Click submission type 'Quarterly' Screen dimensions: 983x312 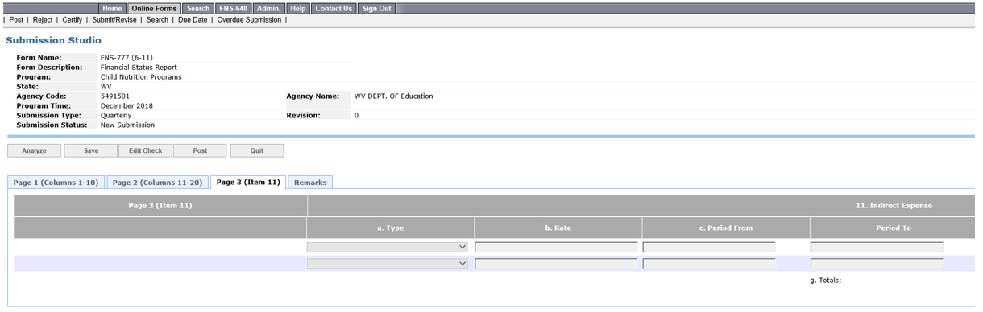pos(116,116)
